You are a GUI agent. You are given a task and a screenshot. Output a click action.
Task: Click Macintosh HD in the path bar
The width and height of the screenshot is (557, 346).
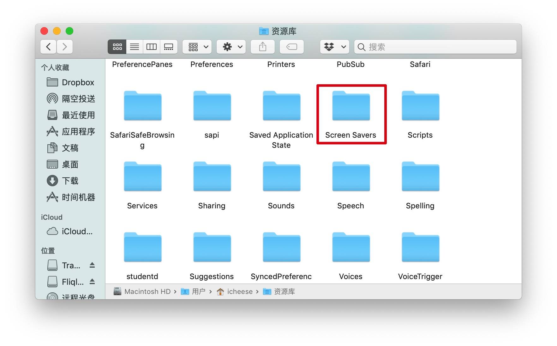pos(147,291)
